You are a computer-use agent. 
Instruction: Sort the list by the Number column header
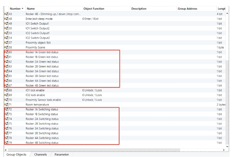15,9
